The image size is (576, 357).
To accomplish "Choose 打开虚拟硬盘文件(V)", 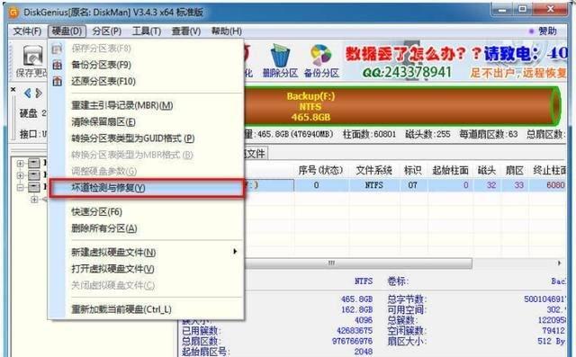I will [146, 269].
